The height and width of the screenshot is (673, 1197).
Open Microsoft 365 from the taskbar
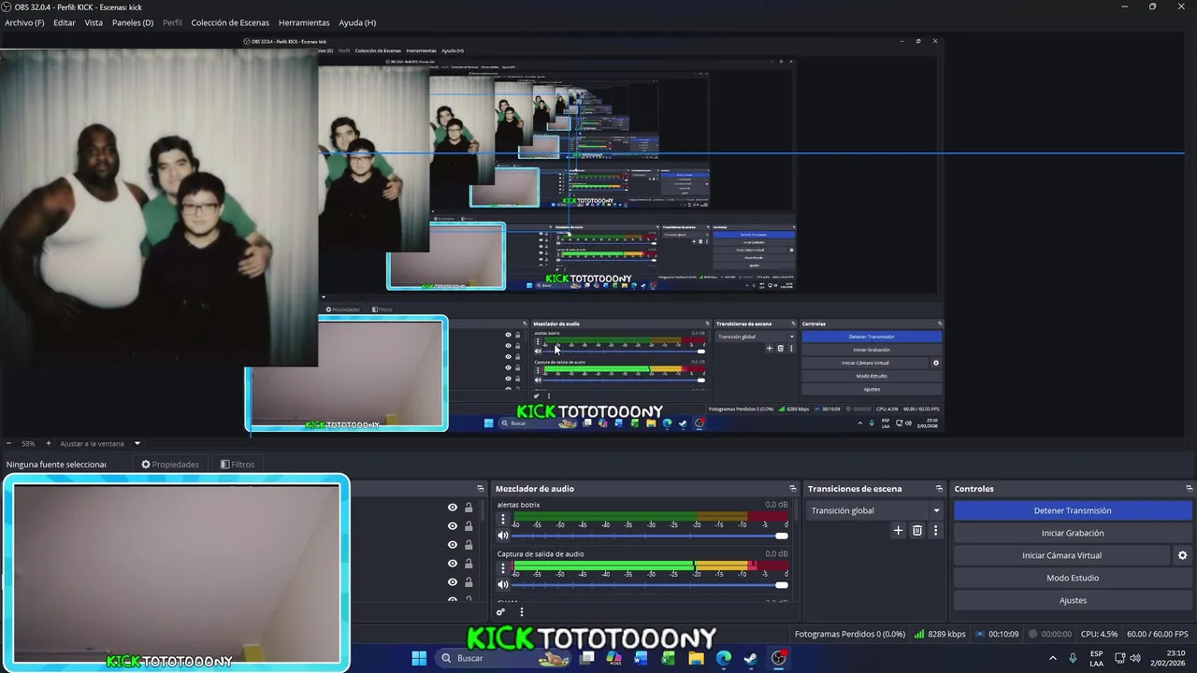coord(613,658)
